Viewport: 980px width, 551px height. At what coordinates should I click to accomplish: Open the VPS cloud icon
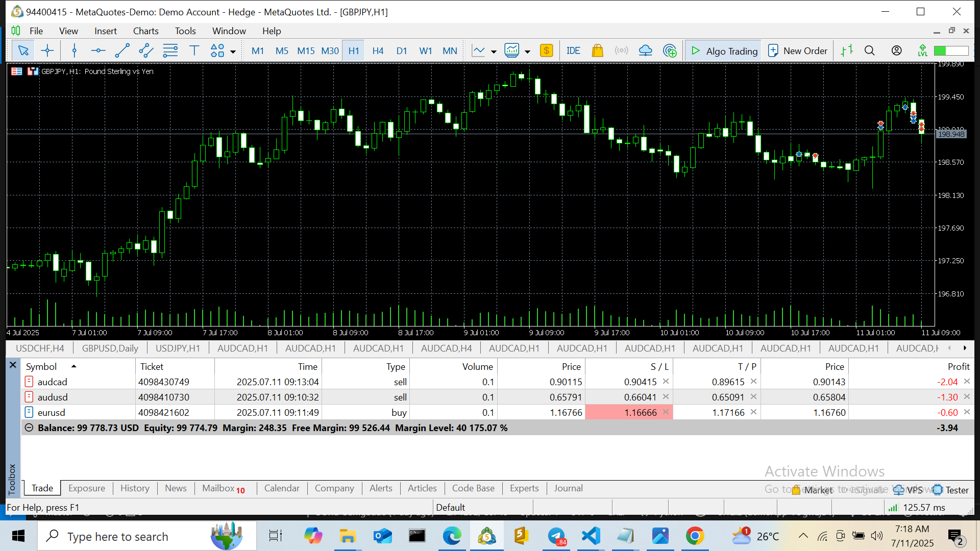pyautogui.click(x=645, y=51)
